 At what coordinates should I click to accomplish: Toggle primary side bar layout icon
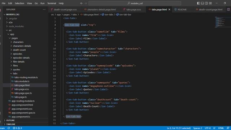click(199, 3)
